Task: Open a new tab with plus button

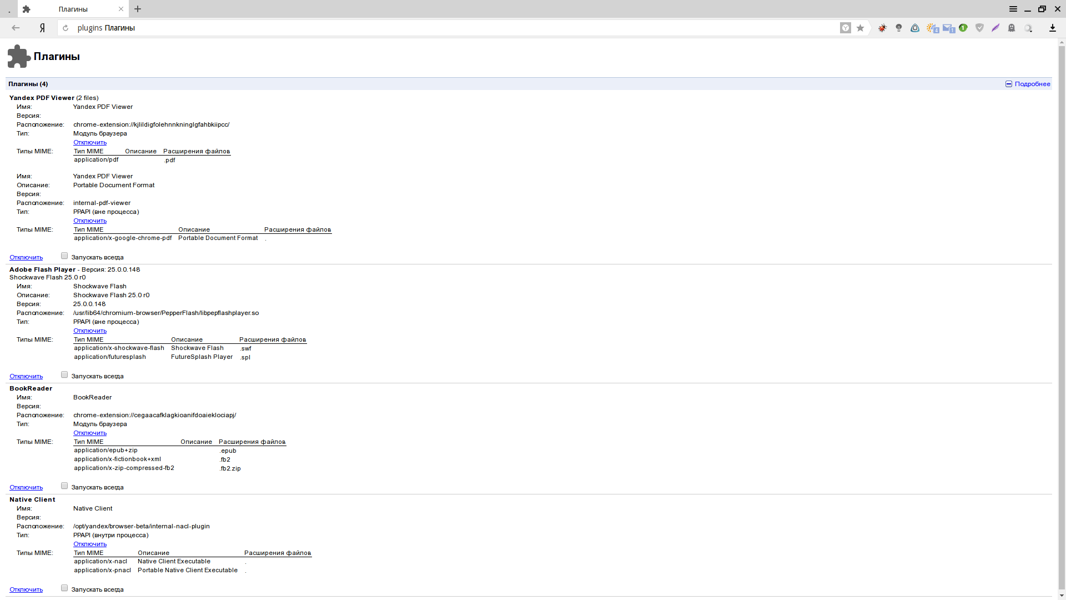Action: coord(138,9)
